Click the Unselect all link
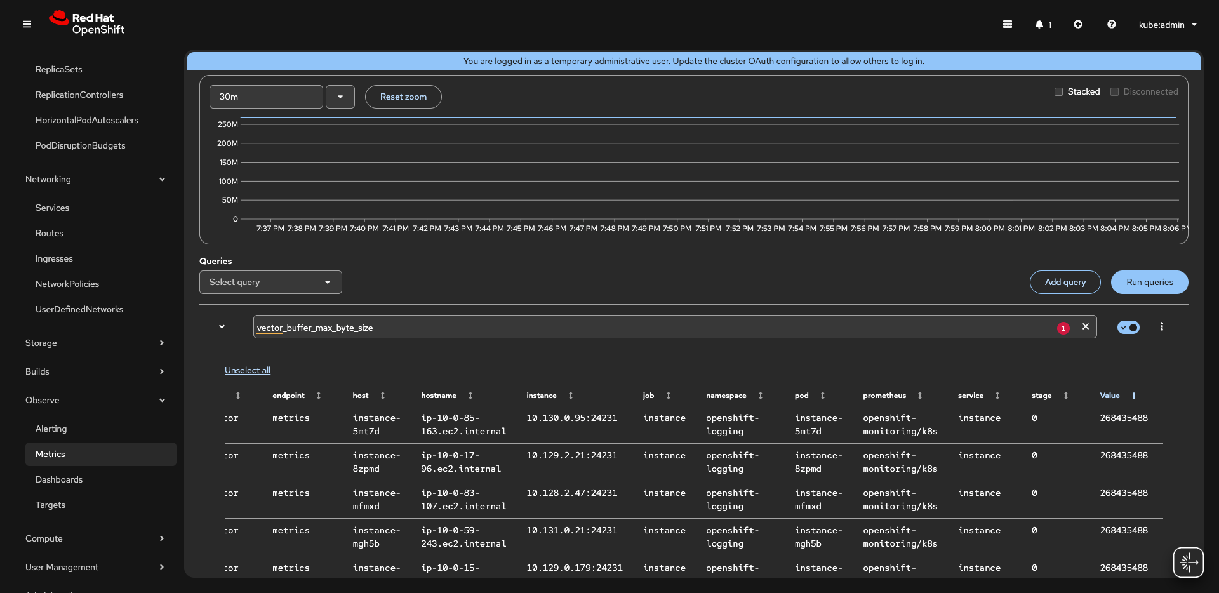 pyautogui.click(x=248, y=370)
